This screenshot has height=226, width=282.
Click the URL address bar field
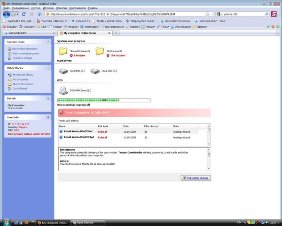[x=128, y=14]
